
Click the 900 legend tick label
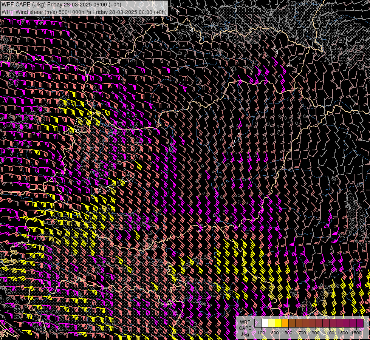[x=316, y=333]
